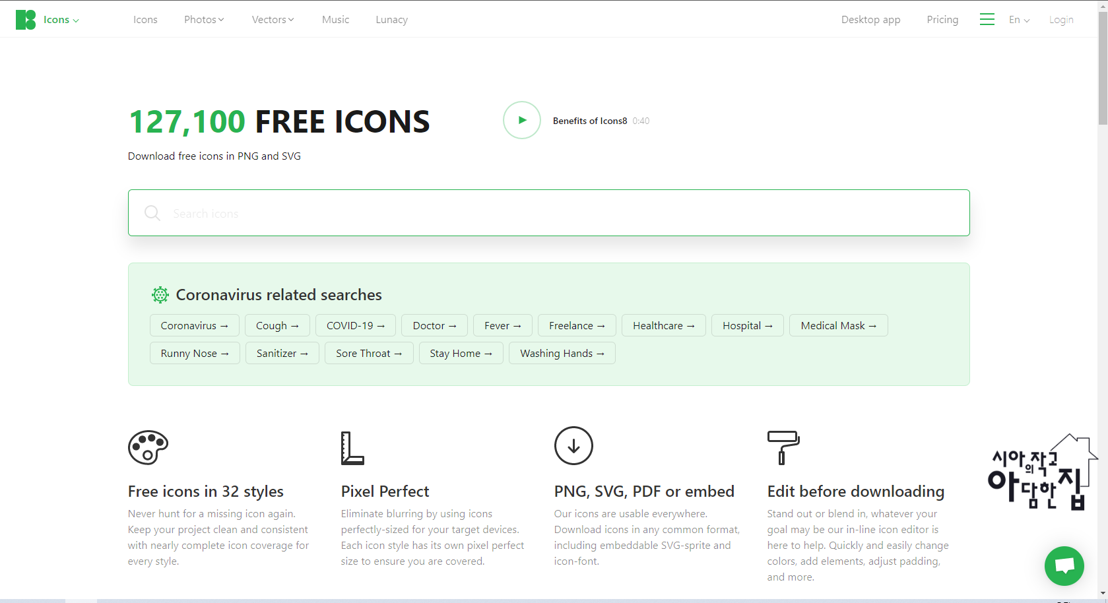
Task: Select the Freelance search tag
Action: coord(577,326)
